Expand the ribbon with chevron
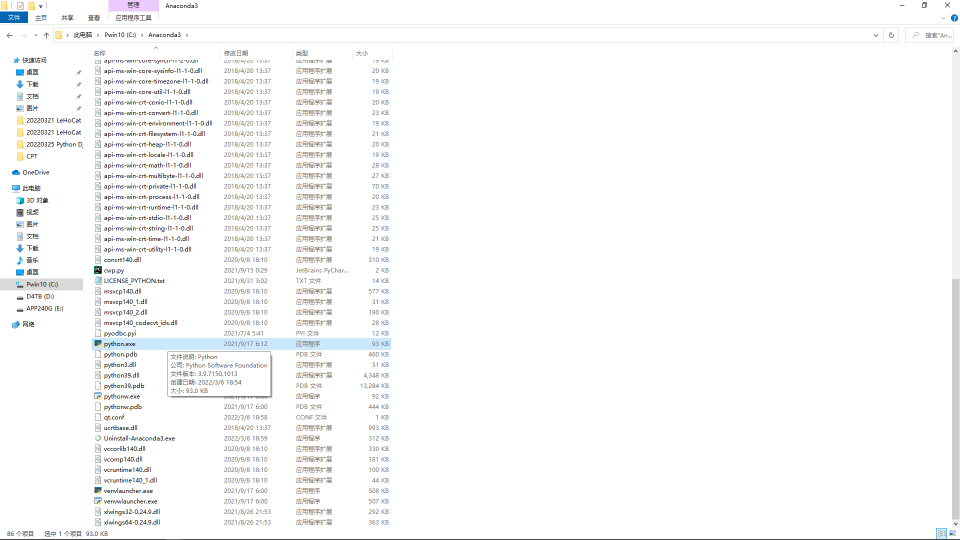 (x=943, y=18)
